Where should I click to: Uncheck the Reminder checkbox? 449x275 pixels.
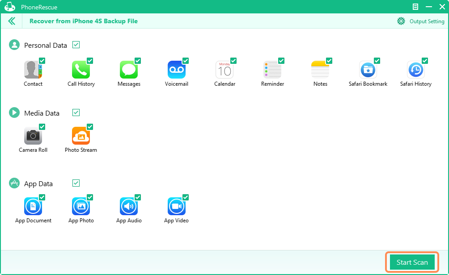[x=281, y=61]
